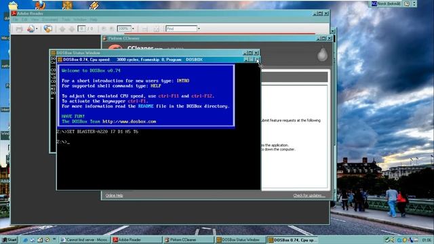Maximize the DOSBox Status Window
Viewport: 434px width, 244px height.
click(x=250, y=53)
